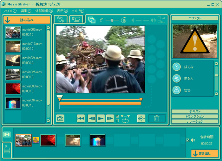Viewport: 222px width, 161px height.
Task: Click the 読み込み import button
Action: coord(27,20)
